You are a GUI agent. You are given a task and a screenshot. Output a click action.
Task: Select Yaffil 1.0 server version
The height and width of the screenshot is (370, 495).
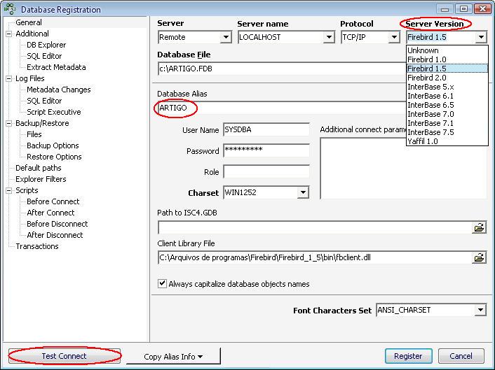tap(422, 141)
